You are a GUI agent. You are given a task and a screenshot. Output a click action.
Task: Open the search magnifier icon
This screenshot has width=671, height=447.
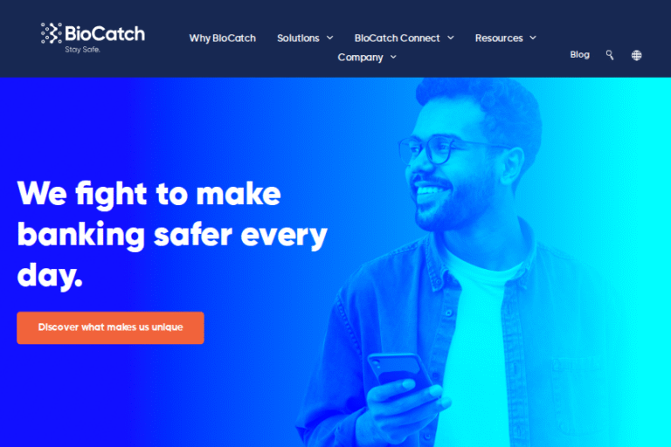tap(610, 55)
